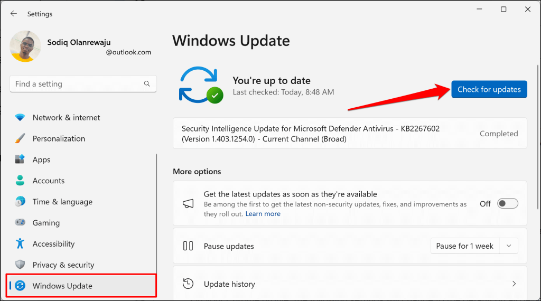Click Pause for 1 week button

pyautogui.click(x=465, y=246)
